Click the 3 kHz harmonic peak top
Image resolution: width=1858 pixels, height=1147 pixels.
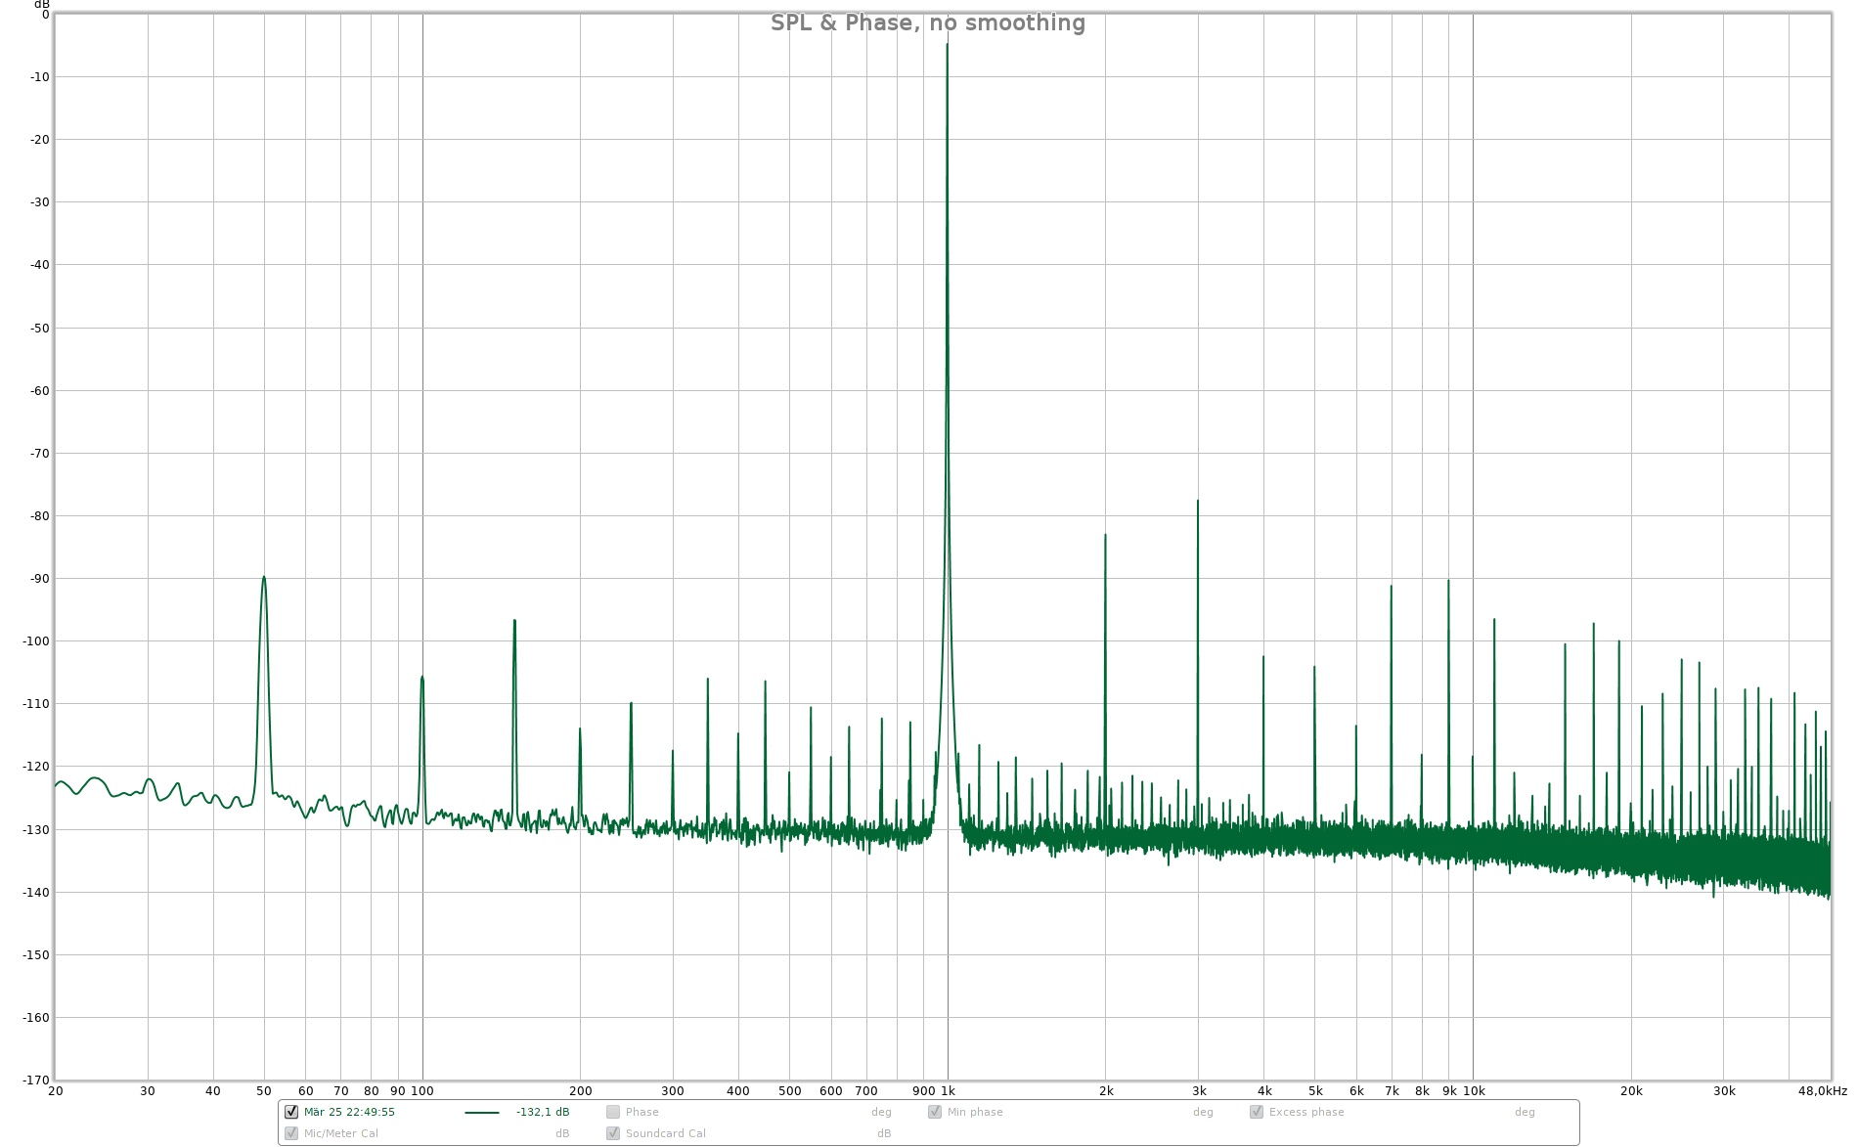pos(1197,502)
